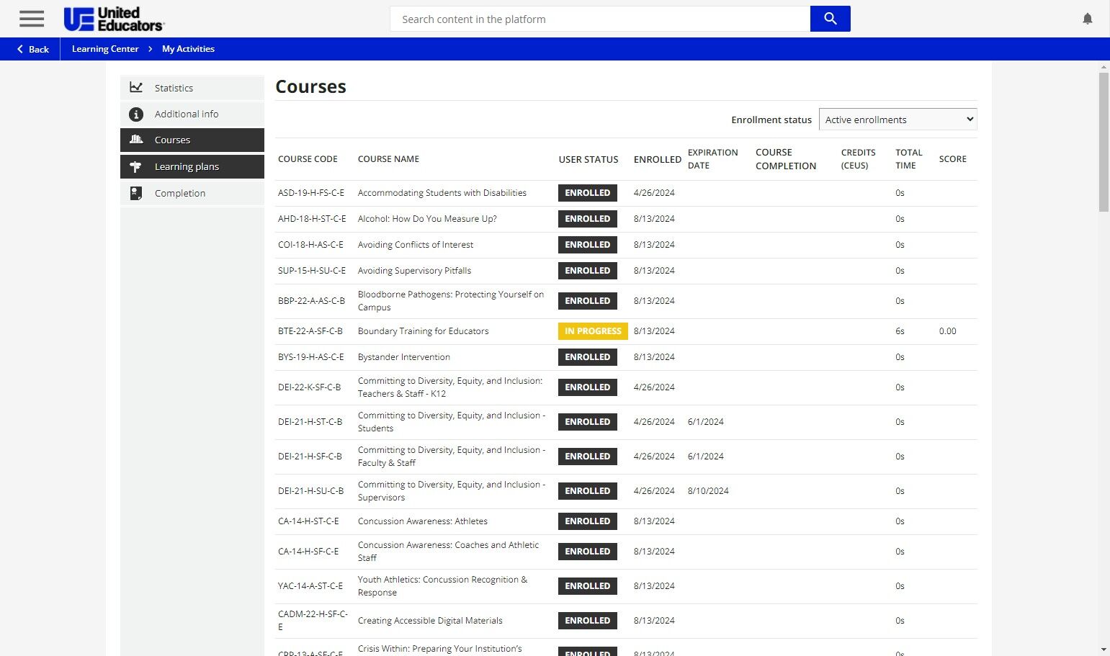
Task: Open Avoiding Conflicts of Interest course
Action: (416, 245)
